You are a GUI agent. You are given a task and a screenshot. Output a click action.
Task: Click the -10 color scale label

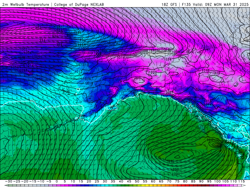pyautogui.click(x=41, y=181)
